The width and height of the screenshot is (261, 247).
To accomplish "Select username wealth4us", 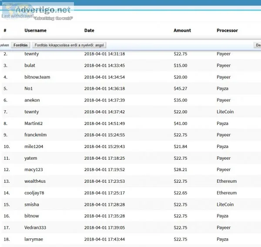I will coord(35,181).
